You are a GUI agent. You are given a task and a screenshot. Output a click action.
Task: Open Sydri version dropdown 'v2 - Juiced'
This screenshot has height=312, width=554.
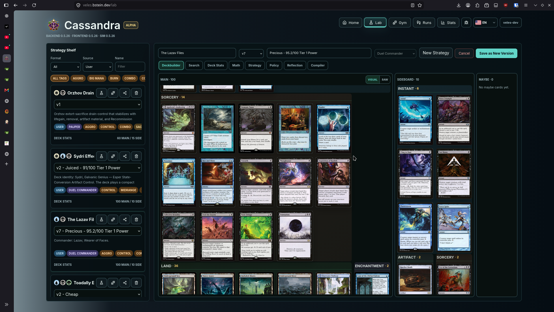(x=98, y=168)
